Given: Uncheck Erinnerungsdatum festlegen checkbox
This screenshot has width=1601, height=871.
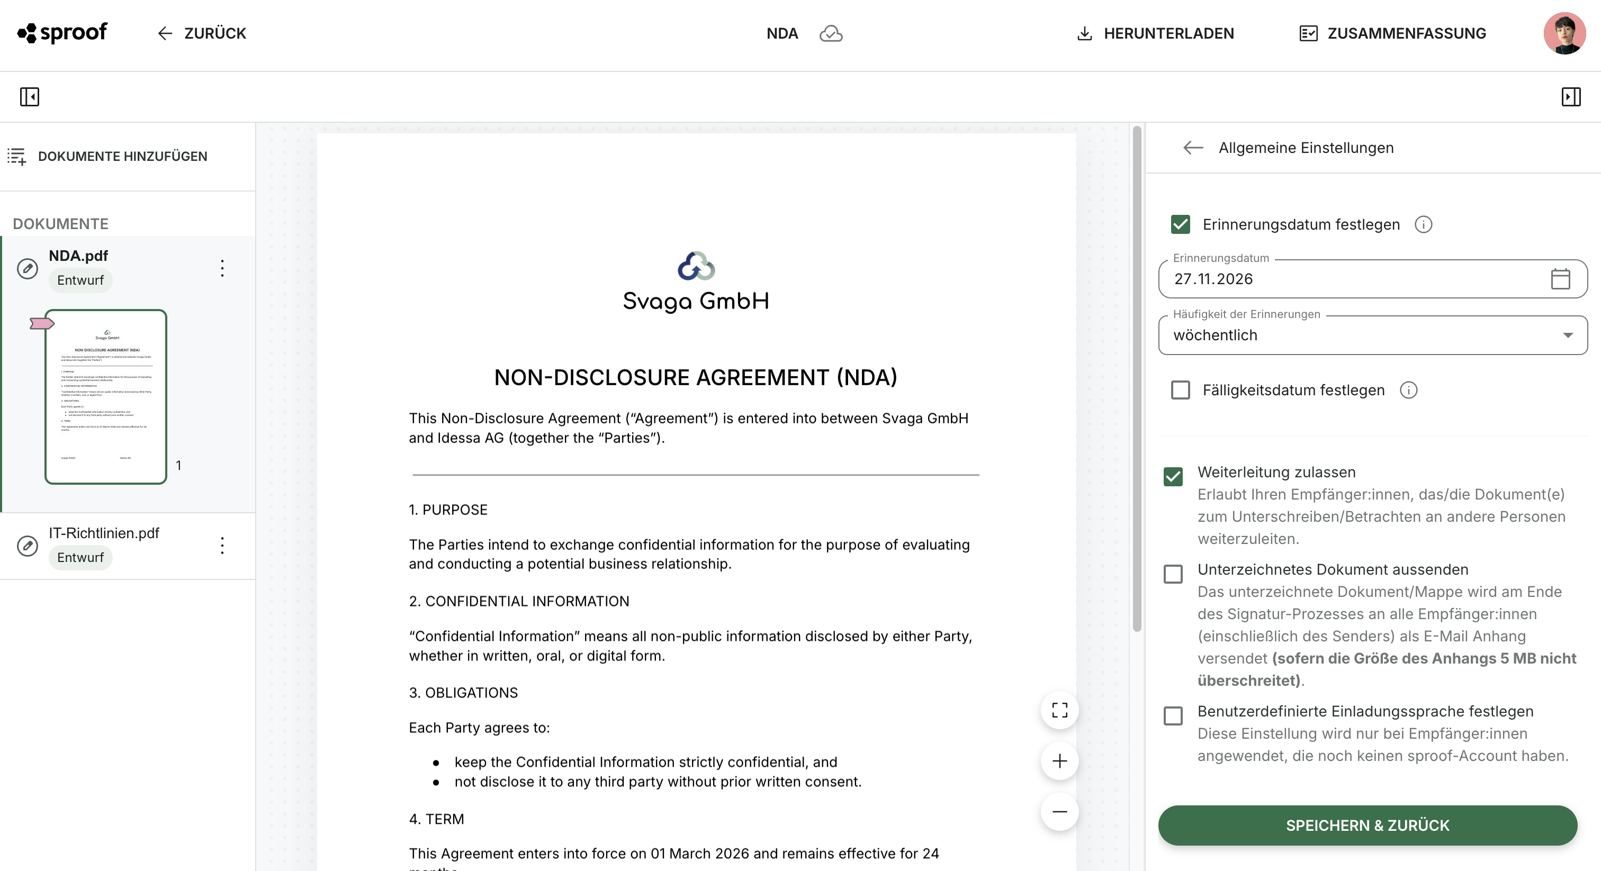Looking at the screenshot, I should pyautogui.click(x=1180, y=224).
